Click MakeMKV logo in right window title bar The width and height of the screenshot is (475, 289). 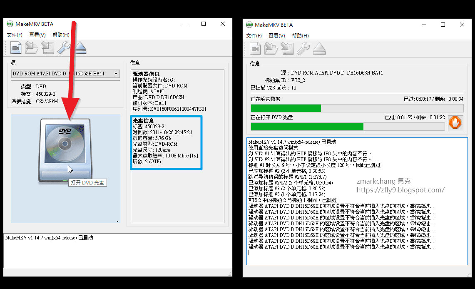249,25
